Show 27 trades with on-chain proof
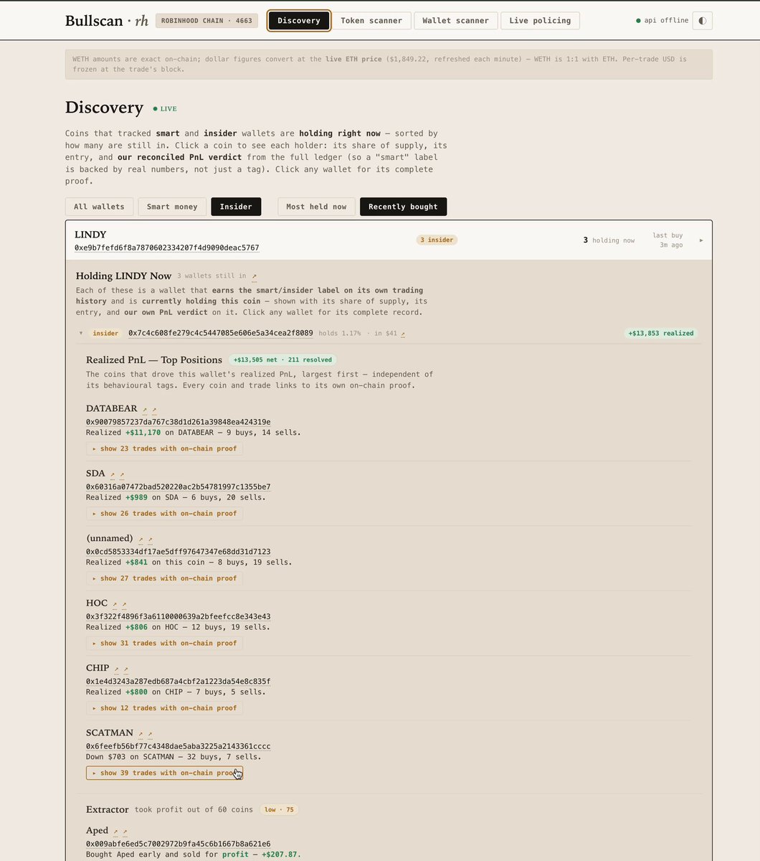The height and width of the screenshot is (861, 760). tap(164, 578)
